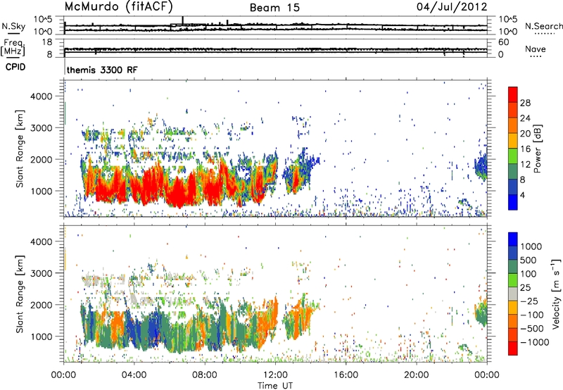Select the Beam 15 heading
Image resolution: width=563 pixels, height=390 pixels.
tap(274, 8)
